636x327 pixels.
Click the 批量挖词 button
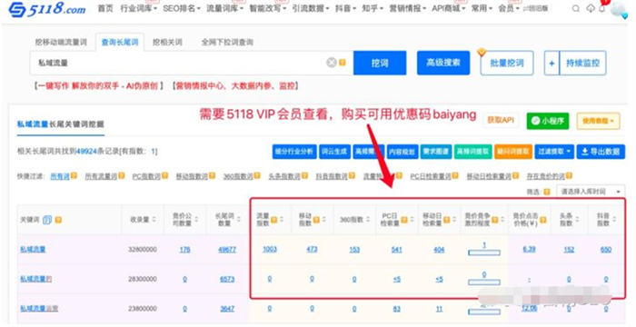click(507, 63)
